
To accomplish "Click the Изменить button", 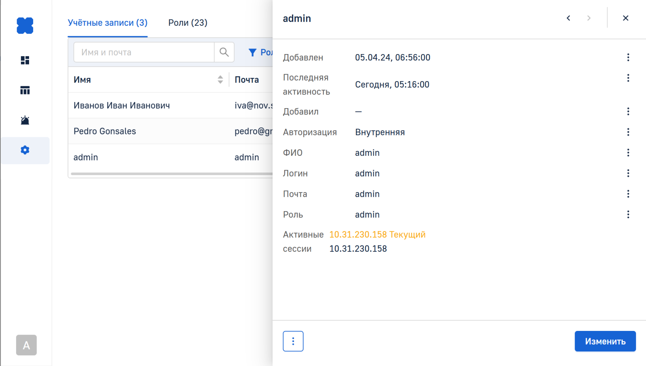I will tap(605, 341).
